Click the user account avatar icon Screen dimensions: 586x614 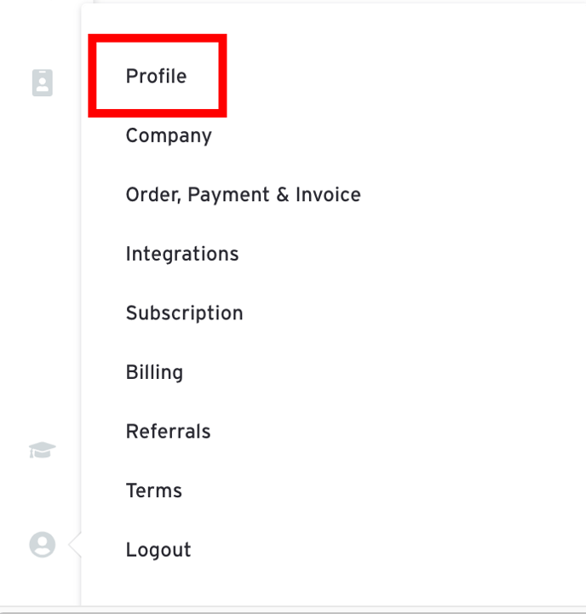click(x=43, y=544)
